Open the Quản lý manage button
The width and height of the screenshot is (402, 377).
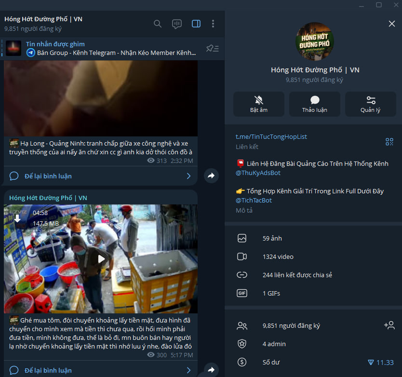(371, 104)
